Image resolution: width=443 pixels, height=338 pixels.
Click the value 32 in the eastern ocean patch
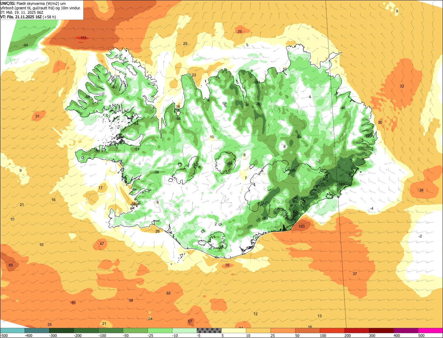[x=402, y=86]
